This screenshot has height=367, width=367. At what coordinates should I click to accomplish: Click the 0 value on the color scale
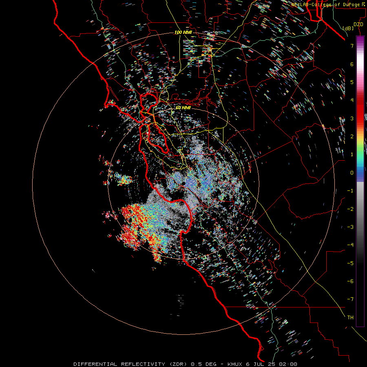[352, 173]
